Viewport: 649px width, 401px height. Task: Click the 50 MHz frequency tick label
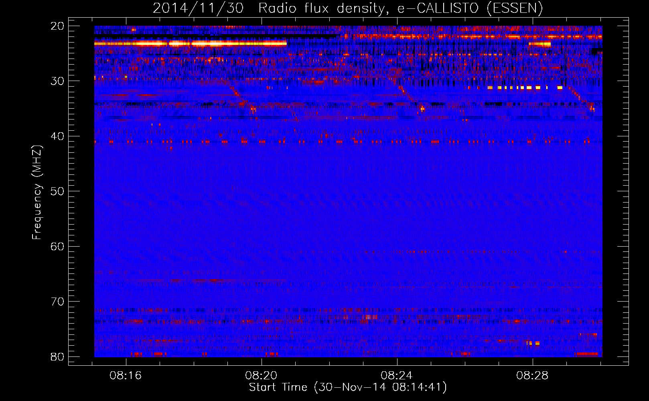(x=57, y=191)
